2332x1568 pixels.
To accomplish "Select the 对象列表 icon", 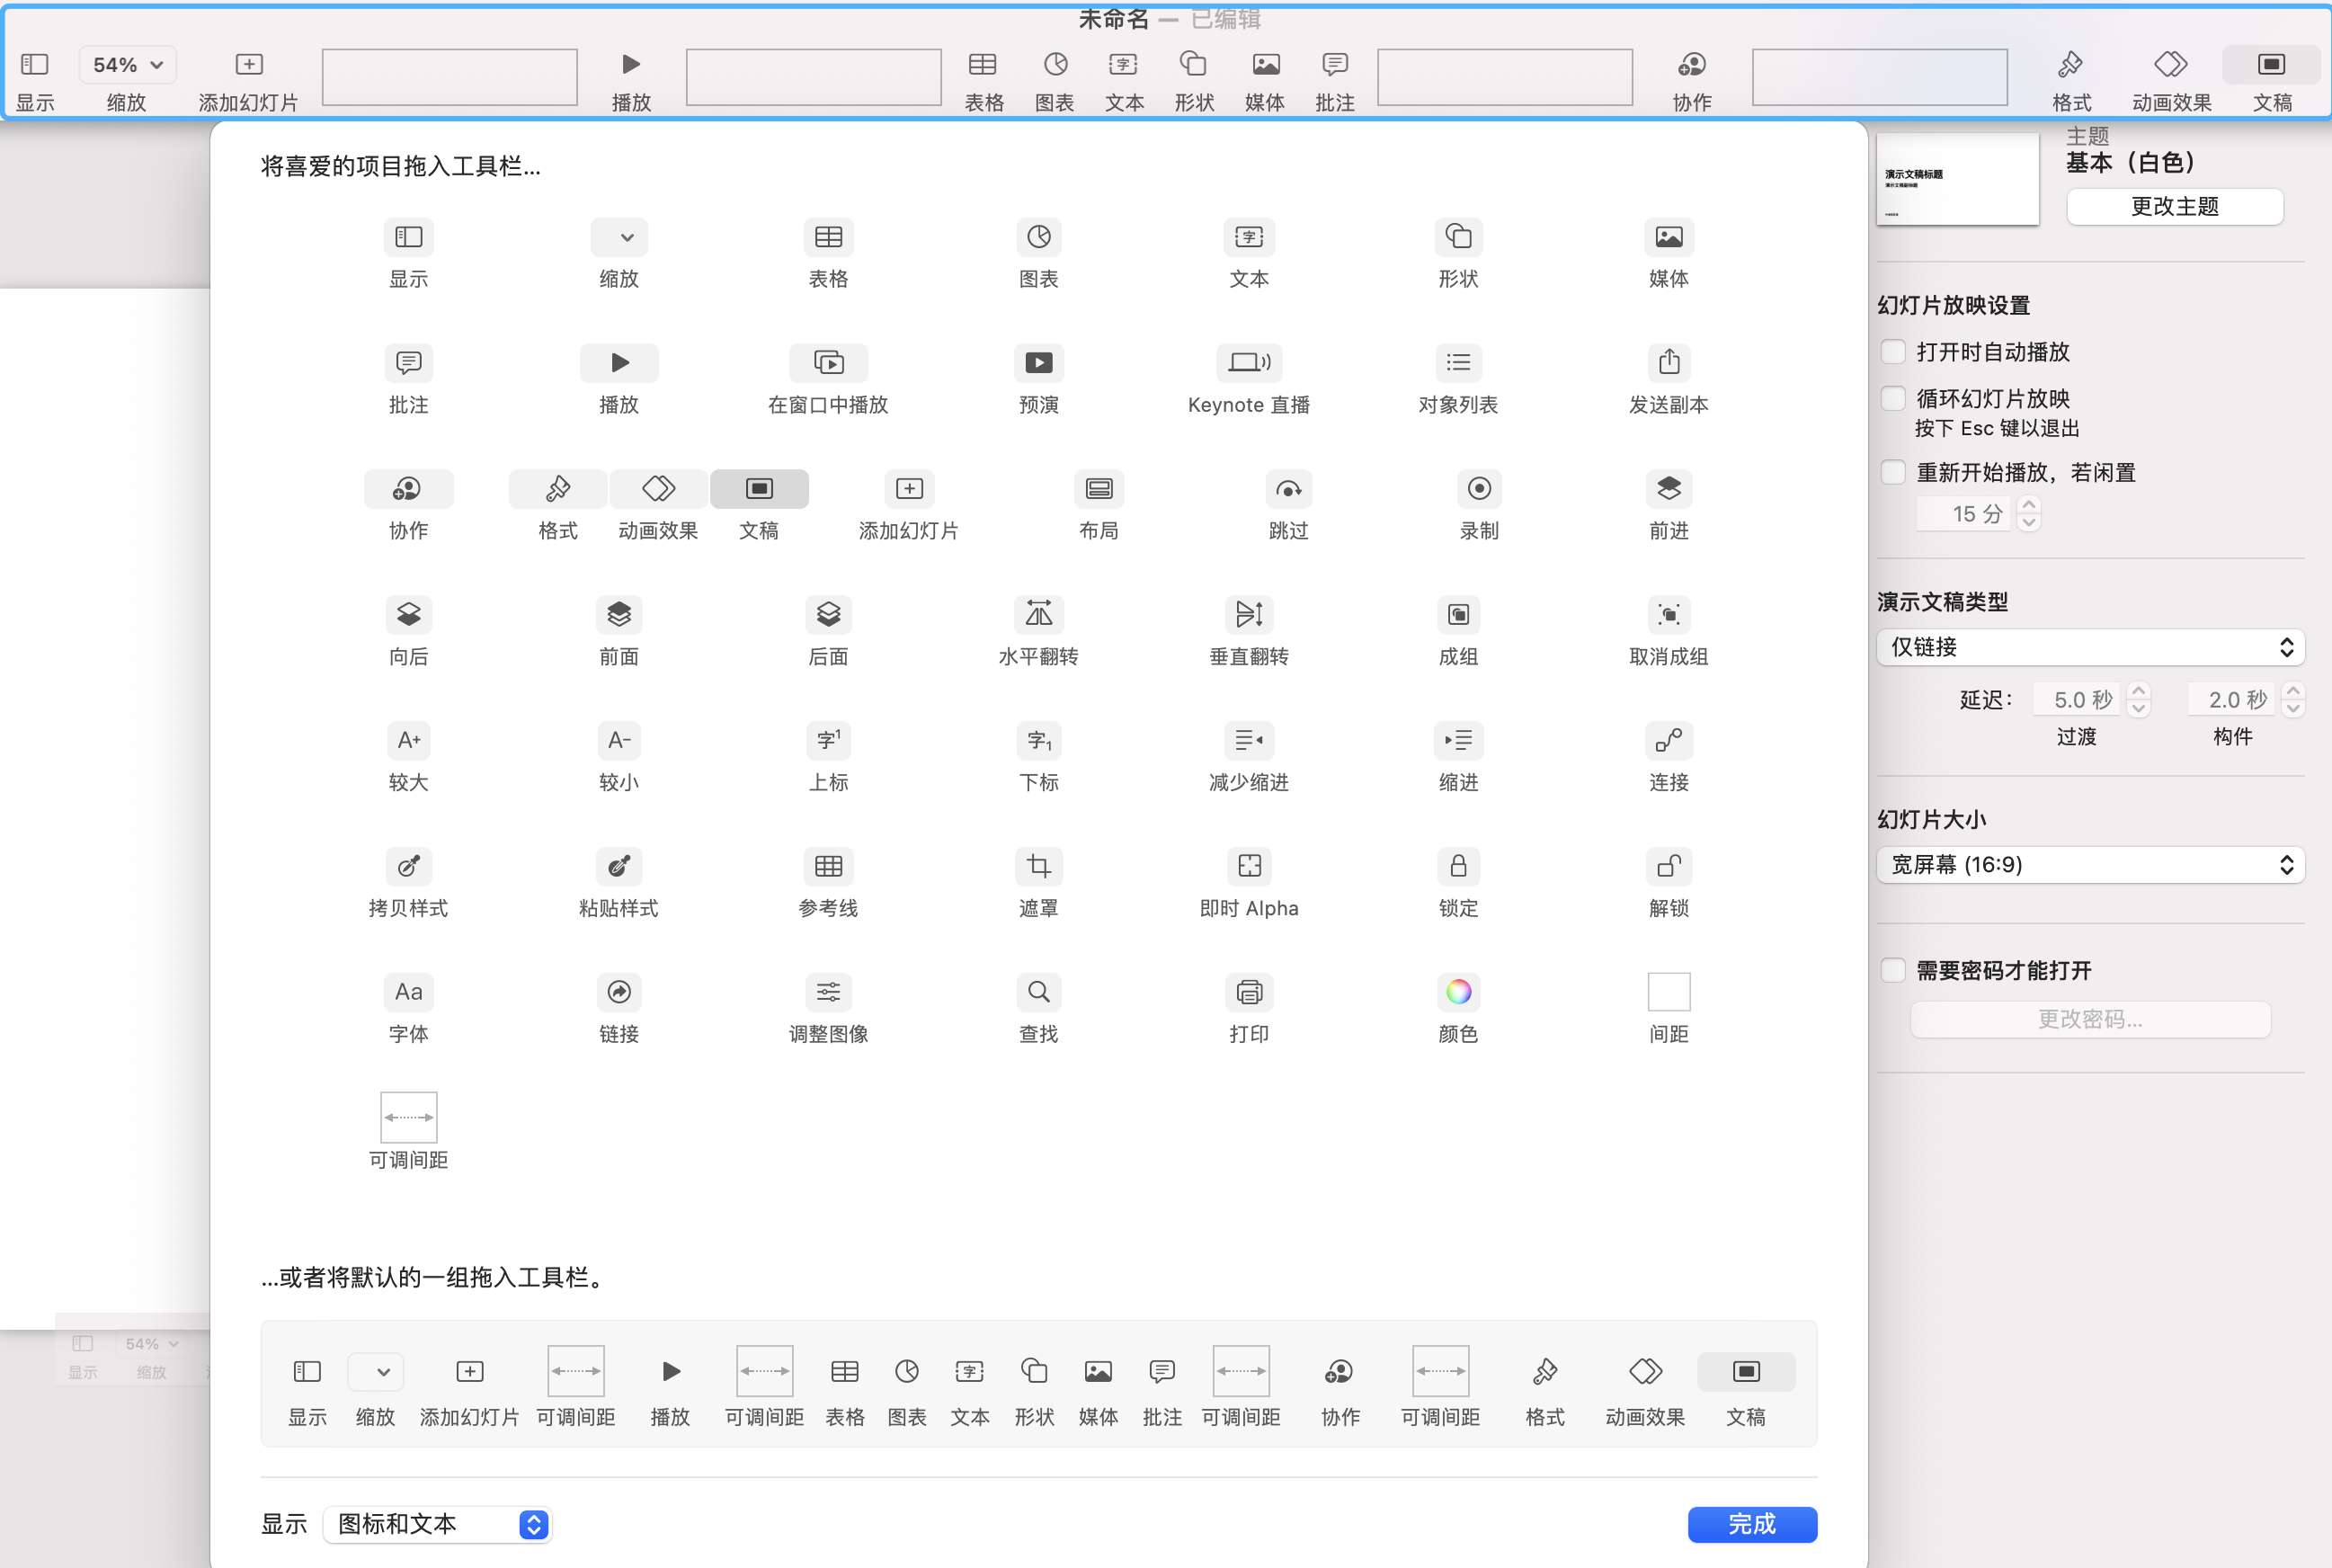I will 1458,362.
